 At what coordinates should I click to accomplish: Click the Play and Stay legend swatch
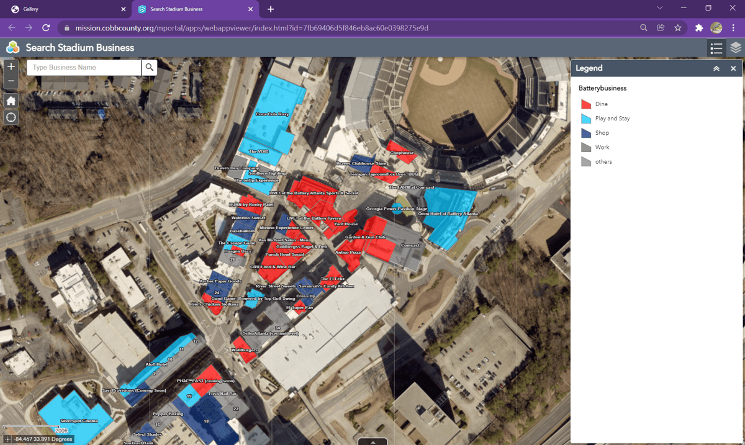click(585, 119)
